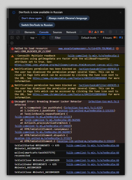Open jslib-compiled stack link ending 20:362581
The width and height of the screenshot is (132, 180).
(x=52, y=120)
